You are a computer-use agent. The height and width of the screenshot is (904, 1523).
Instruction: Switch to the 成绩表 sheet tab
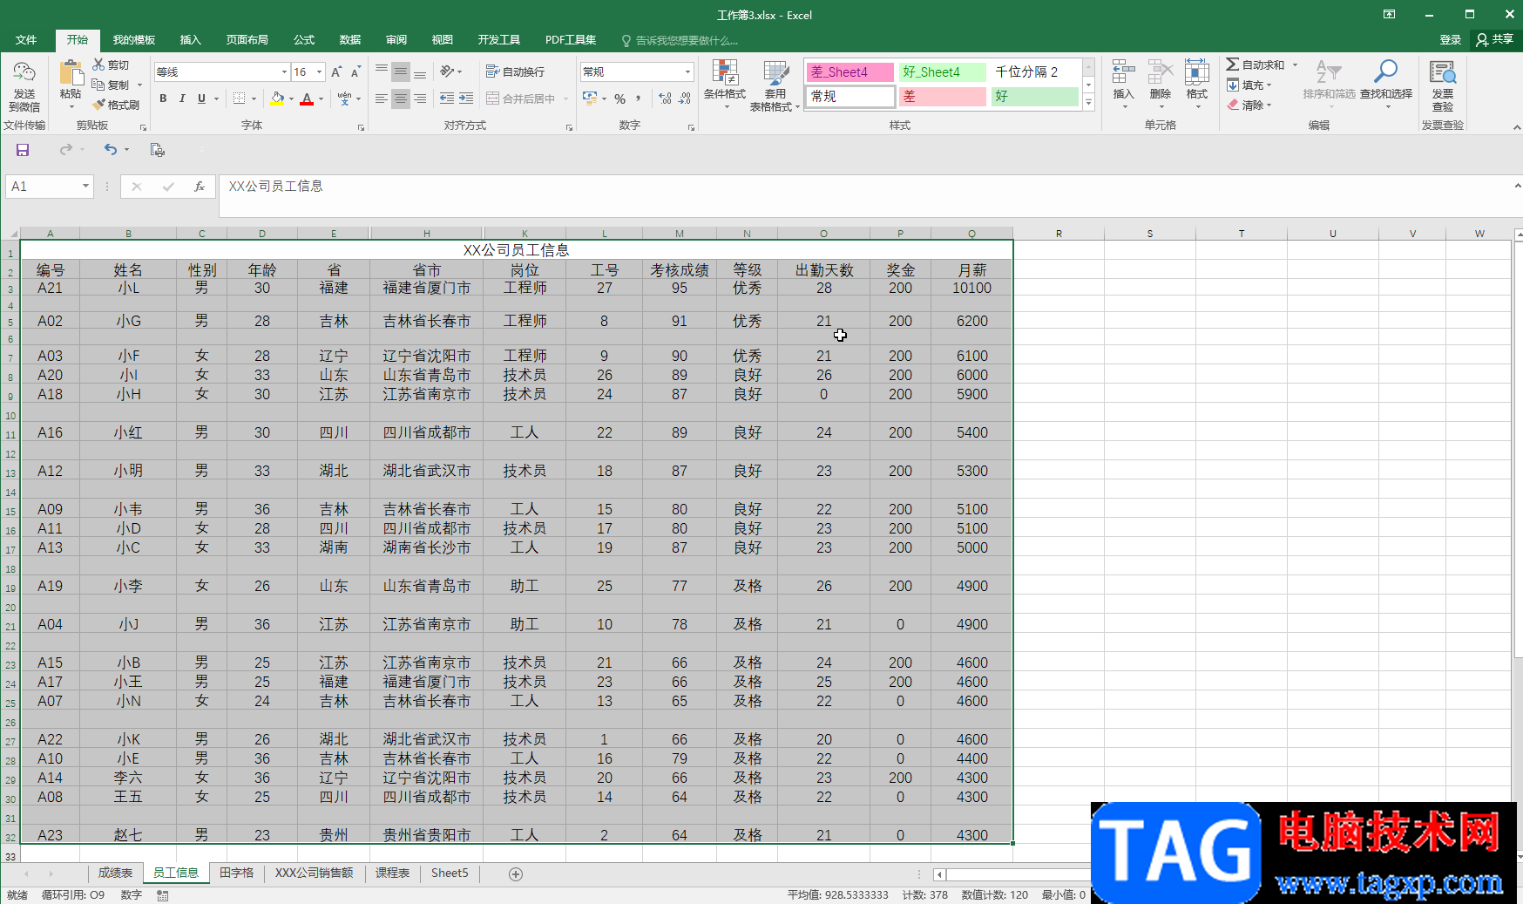(x=115, y=873)
